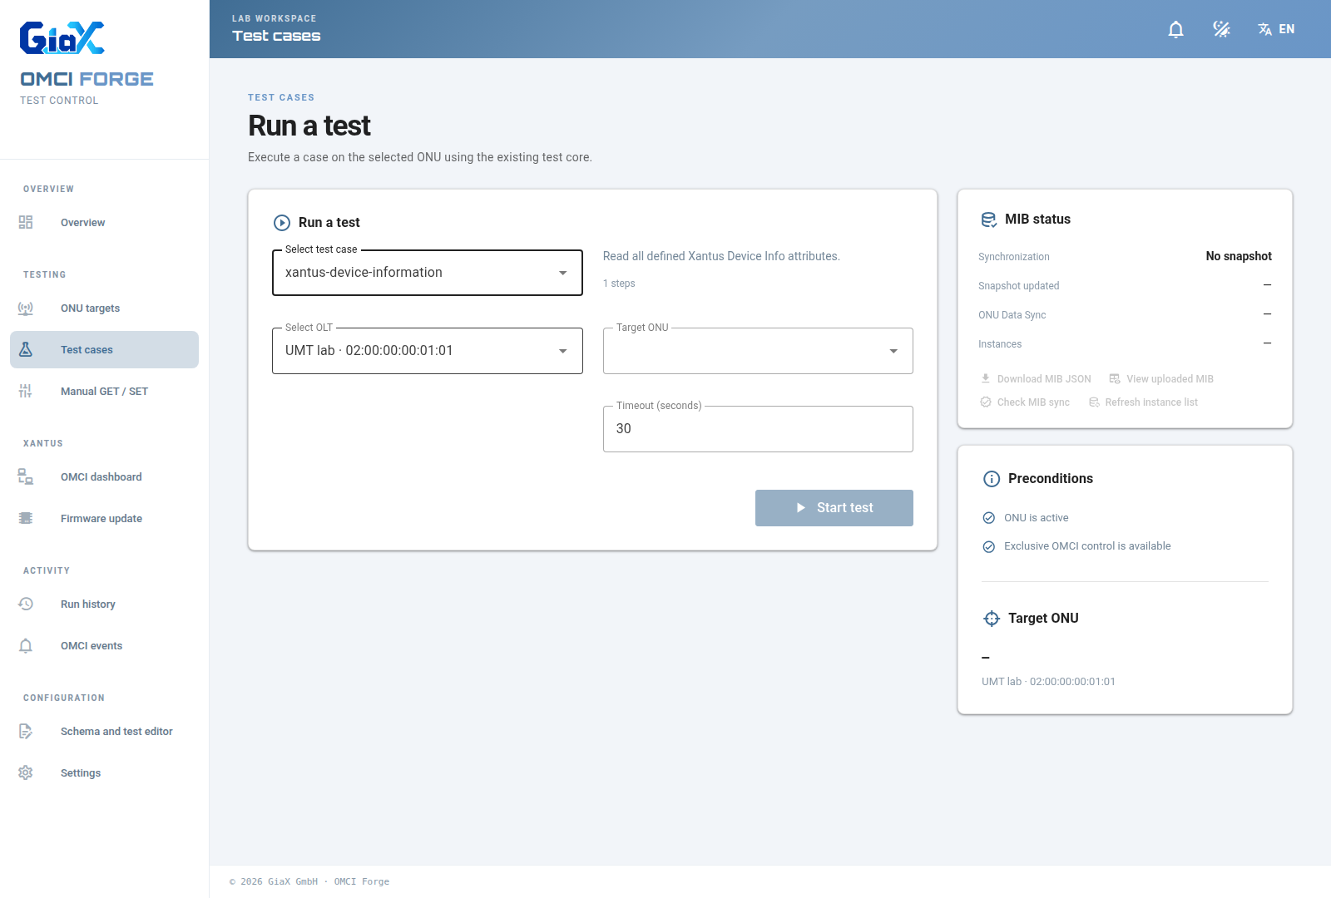The width and height of the screenshot is (1331, 898).
Task: Click the Schema and test editor icon
Action: coord(26,731)
